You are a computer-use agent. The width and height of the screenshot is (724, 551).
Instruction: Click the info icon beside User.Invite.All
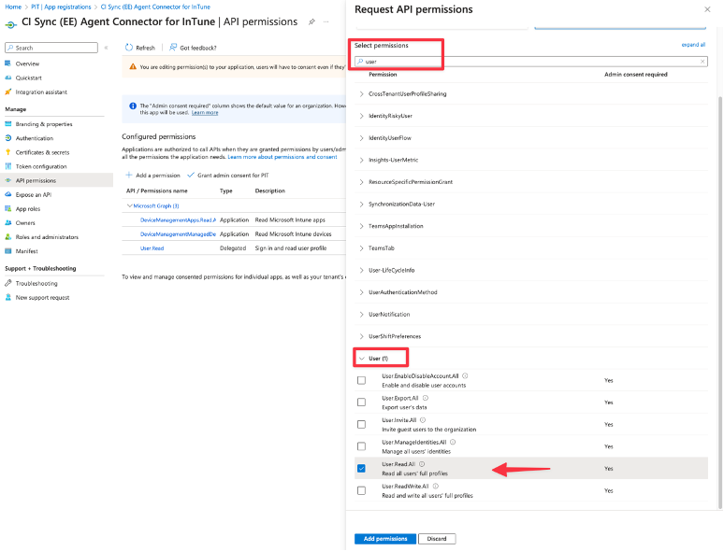(x=423, y=420)
